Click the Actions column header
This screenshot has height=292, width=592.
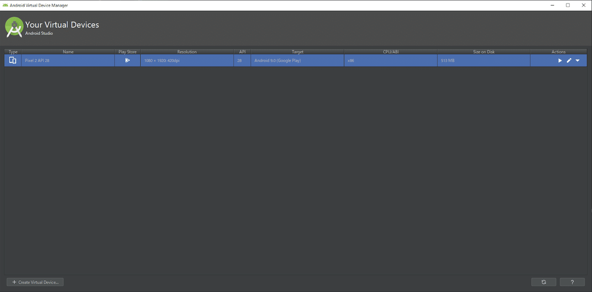(558, 52)
